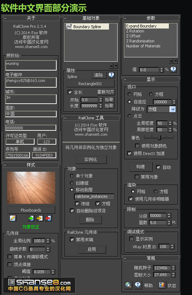Click the globe icon in the 常规 panel
This screenshot has width=192, height=295.
[128, 285]
